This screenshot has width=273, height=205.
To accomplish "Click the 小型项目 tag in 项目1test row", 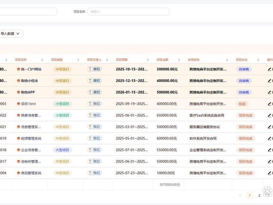I will tap(62, 104).
